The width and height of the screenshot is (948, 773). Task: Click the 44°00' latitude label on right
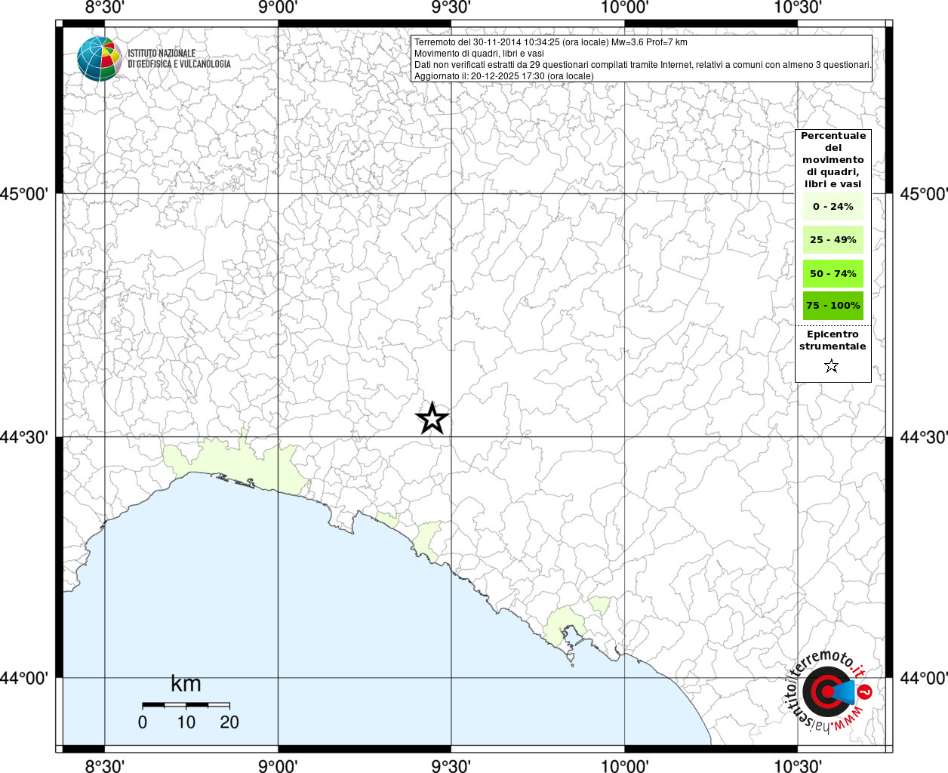[924, 678]
